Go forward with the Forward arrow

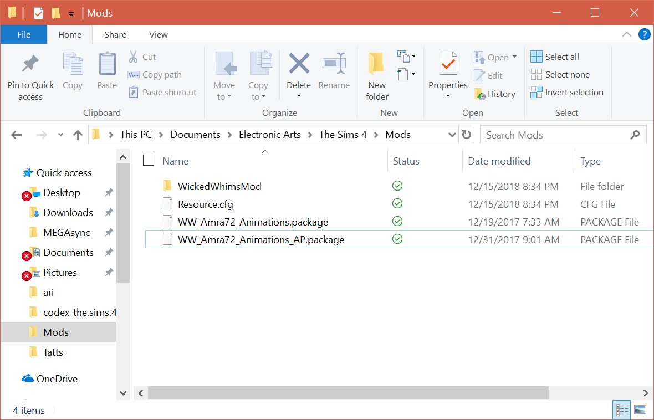[42, 135]
